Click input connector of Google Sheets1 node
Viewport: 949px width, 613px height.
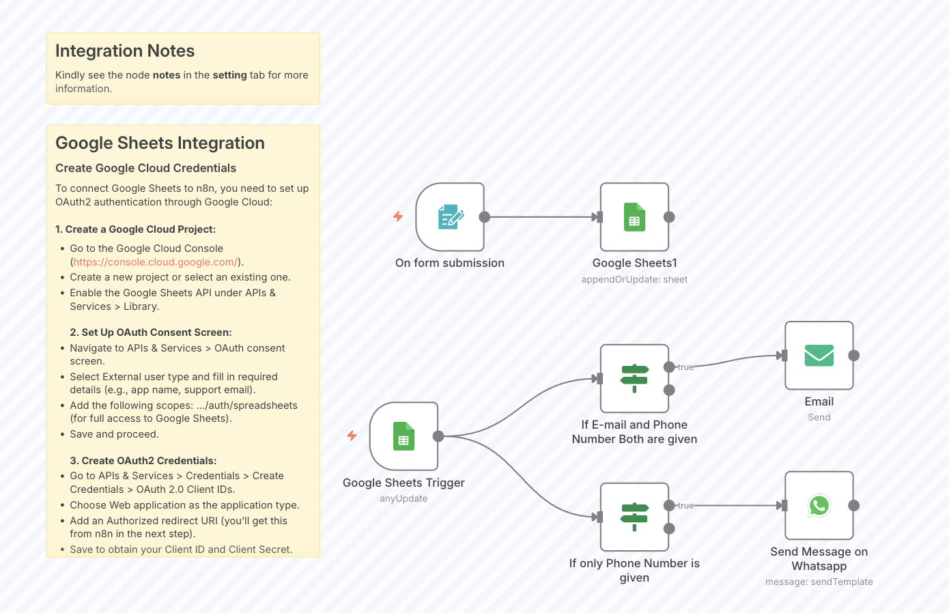[x=599, y=217]
